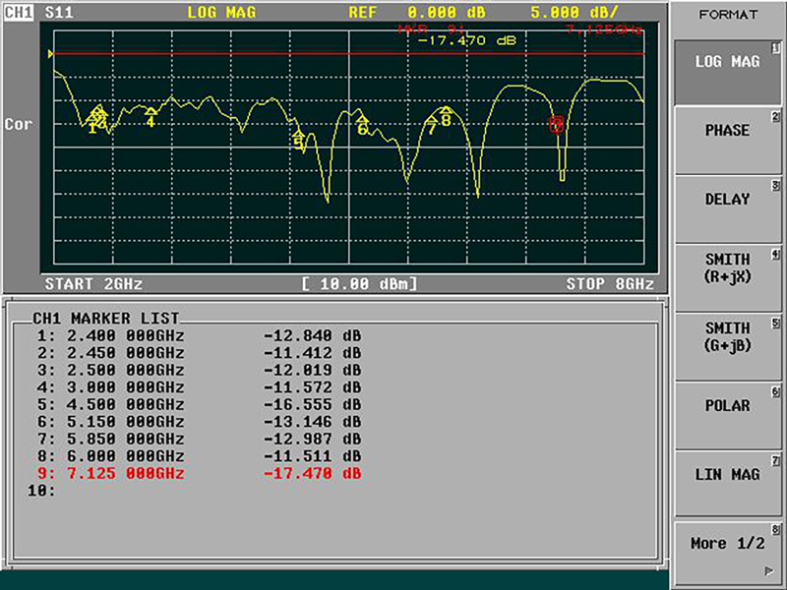Select the LOG MAG format softkey
The height and width of the screenshot is (590, 787).
pos(727,73)
